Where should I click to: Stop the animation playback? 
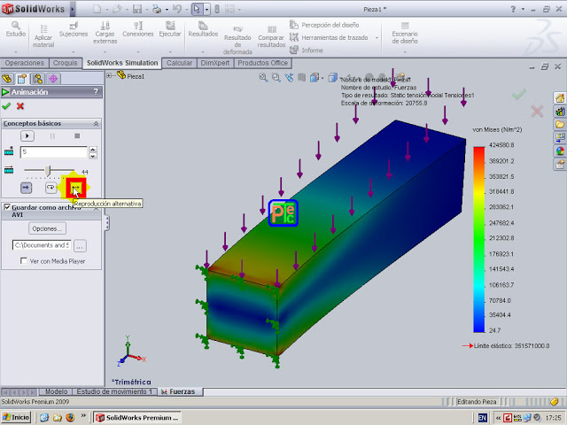tap(77, 135)
